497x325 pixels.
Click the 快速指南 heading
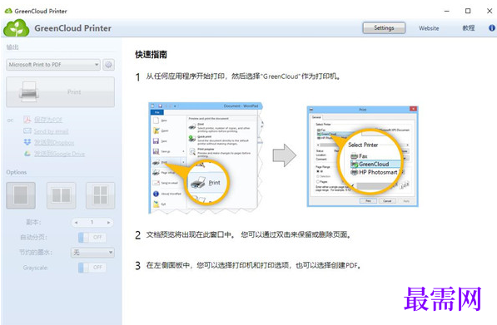click(151, 54)
